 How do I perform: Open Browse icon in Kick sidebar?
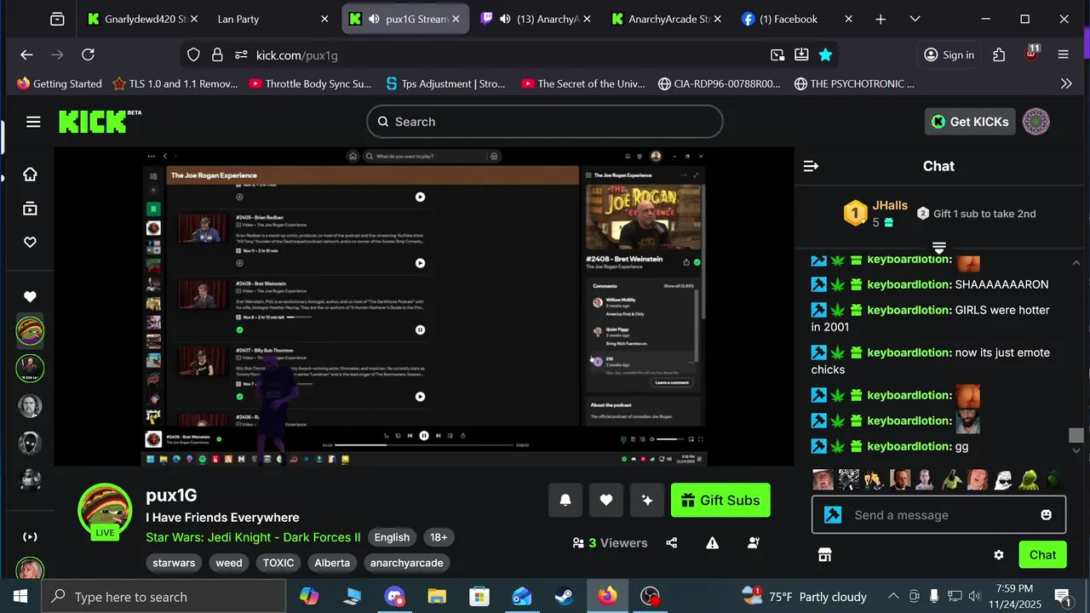30,209
